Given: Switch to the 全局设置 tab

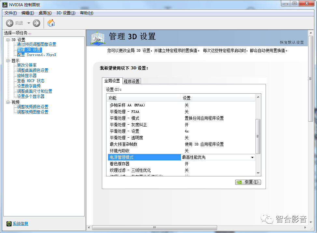Looking at the screenshot, I should (112, 81).
